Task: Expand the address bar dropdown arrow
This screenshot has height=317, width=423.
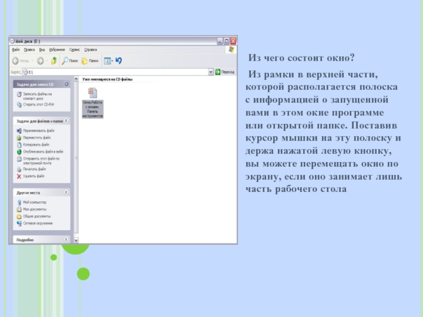Action: (210, 71)
